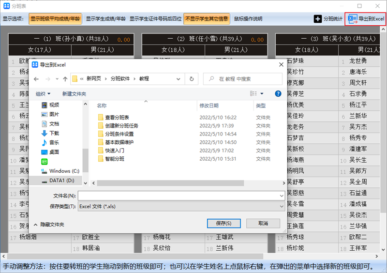This screenshot has height=273, width=387.
Task: Click navigation pane scroll down arrow
Action: (x=86, y=183)
